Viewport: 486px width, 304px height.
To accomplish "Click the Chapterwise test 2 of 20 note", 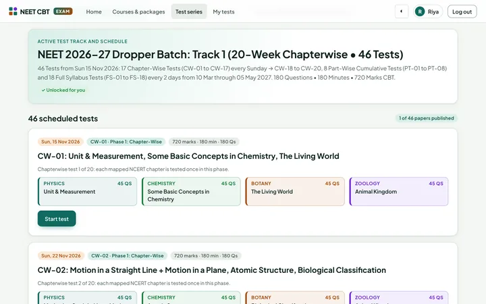I will [x=134, y=283].
